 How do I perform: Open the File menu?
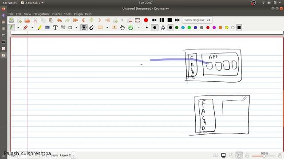tap(11, 14)
